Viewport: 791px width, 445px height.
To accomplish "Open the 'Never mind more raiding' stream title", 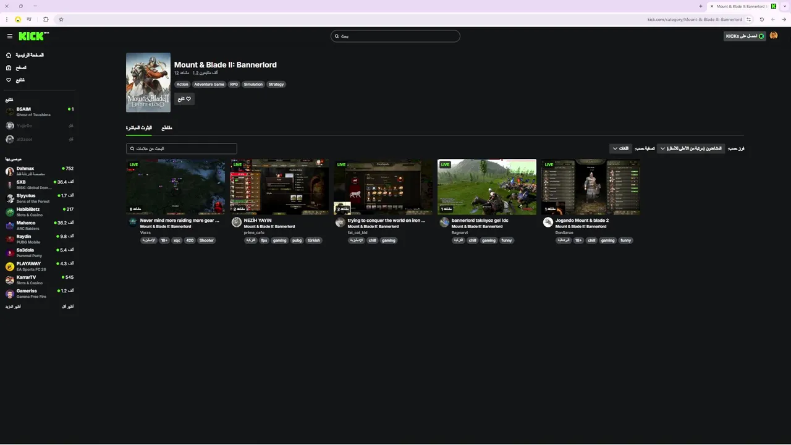I will coord(180,220).
